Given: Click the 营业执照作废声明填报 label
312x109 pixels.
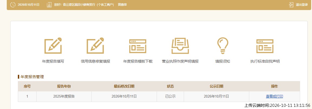Looking at the screenshot, I should [180, 61].
